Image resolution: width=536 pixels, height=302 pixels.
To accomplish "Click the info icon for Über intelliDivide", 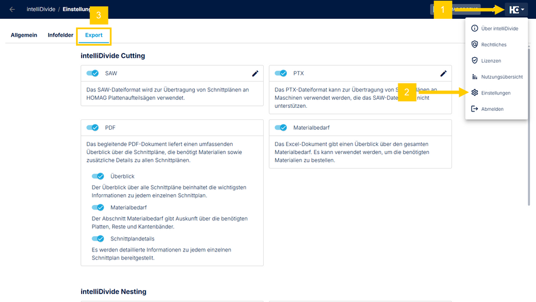I will tap(475, 29).
